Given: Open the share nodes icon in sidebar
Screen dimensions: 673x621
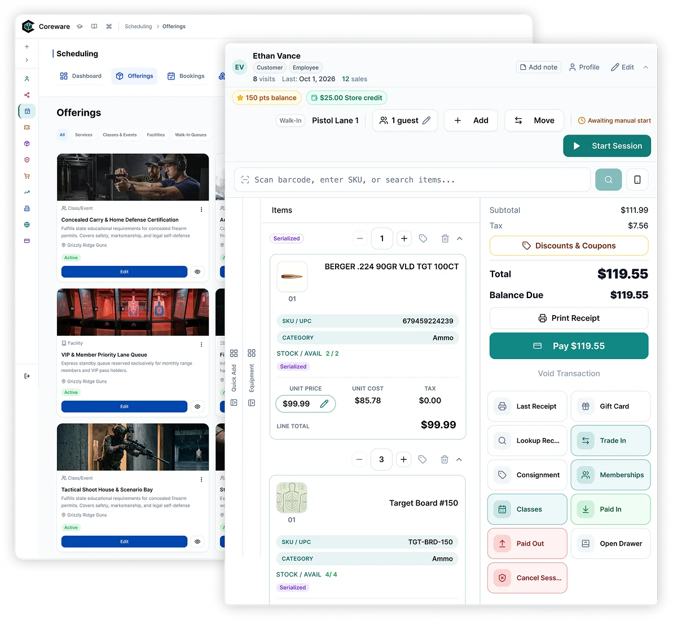Looking at the screenshot, I should tap(27, 95).
